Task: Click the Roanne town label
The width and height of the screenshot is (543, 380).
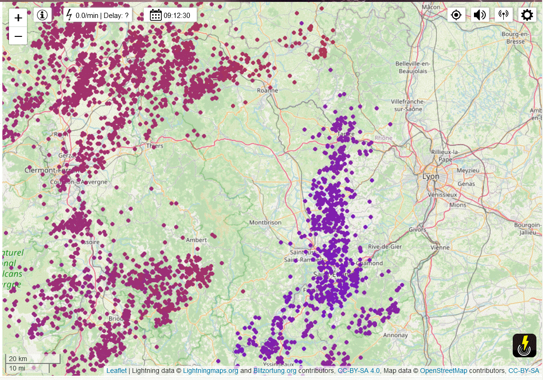Action: 267,91
